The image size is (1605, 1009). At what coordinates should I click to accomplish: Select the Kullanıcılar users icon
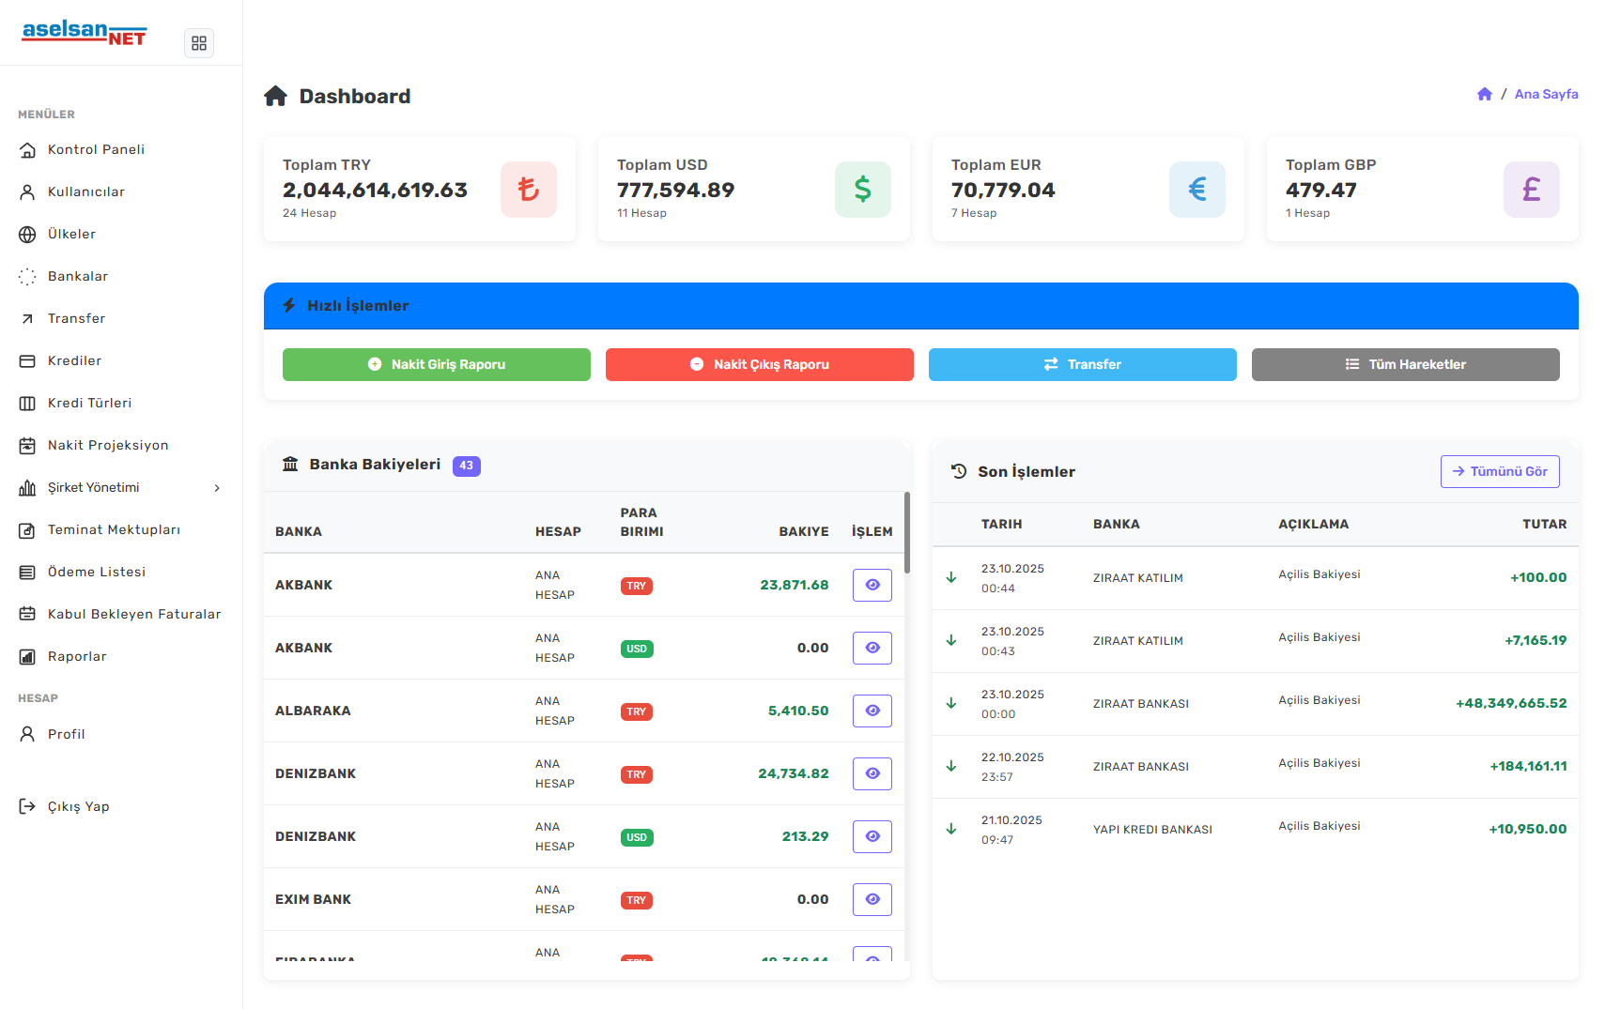(x=27, y=191)
